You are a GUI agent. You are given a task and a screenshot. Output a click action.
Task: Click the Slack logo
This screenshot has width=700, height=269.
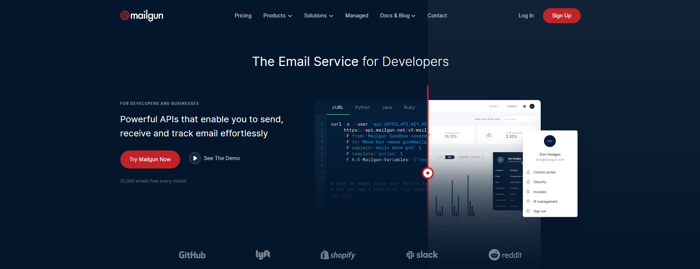(x=422, y=255)
